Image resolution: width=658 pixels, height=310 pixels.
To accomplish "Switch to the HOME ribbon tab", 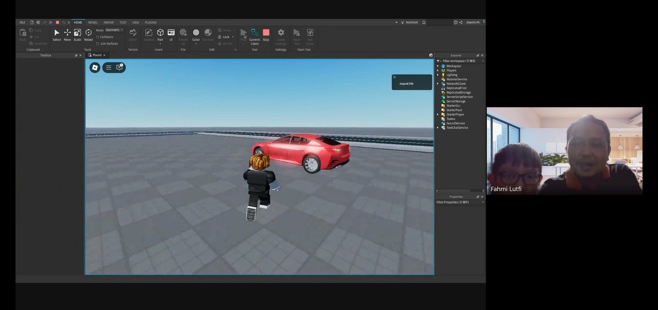I will [78, 22].
